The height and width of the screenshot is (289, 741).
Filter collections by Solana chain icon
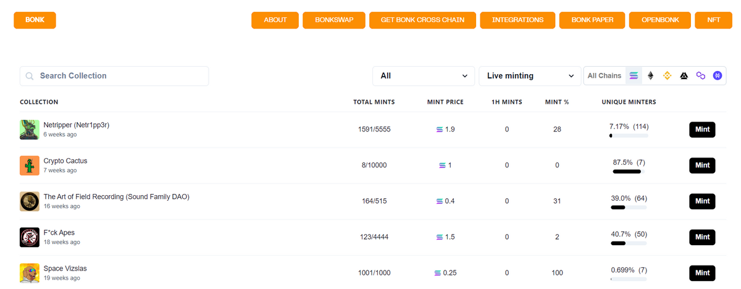(x=634, y=76)
